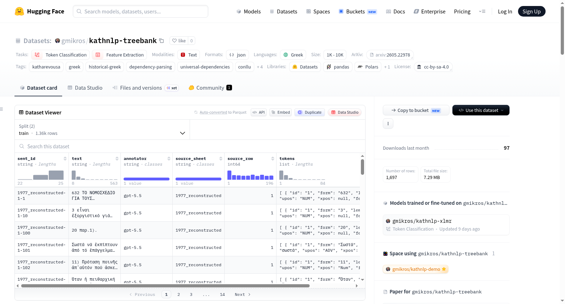Image resolution: width=565 pixels, height=304 pixels.
Task: Sort the sent_id column
Action: (65, 159)
